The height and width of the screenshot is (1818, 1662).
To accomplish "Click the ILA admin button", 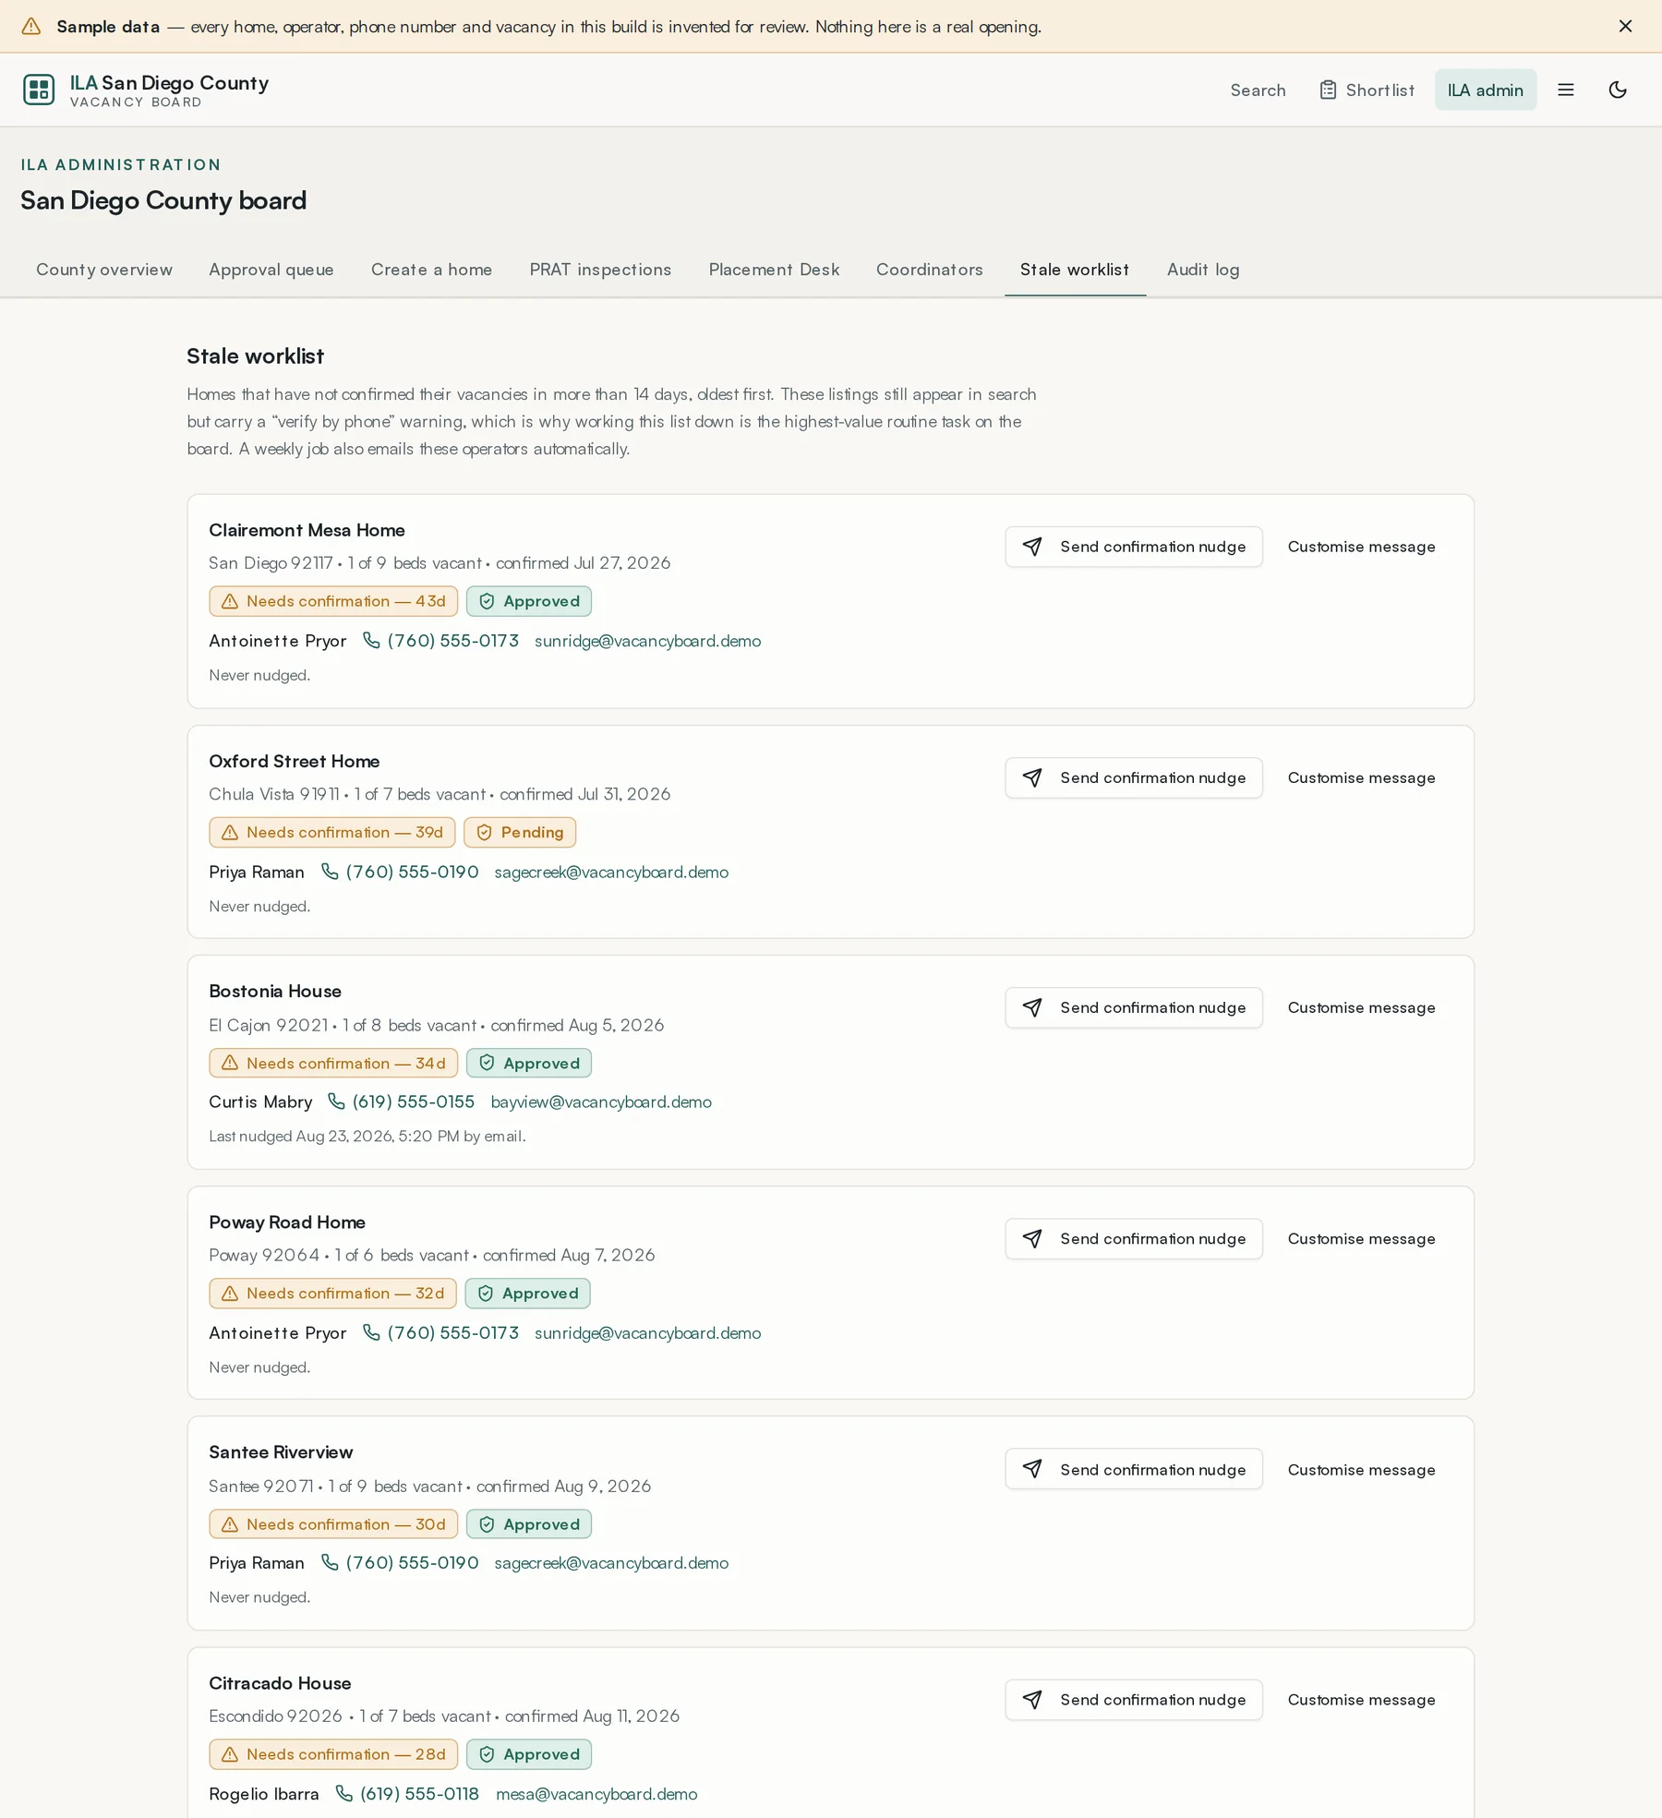I will pyautogui.click(x=1485, y=90).
